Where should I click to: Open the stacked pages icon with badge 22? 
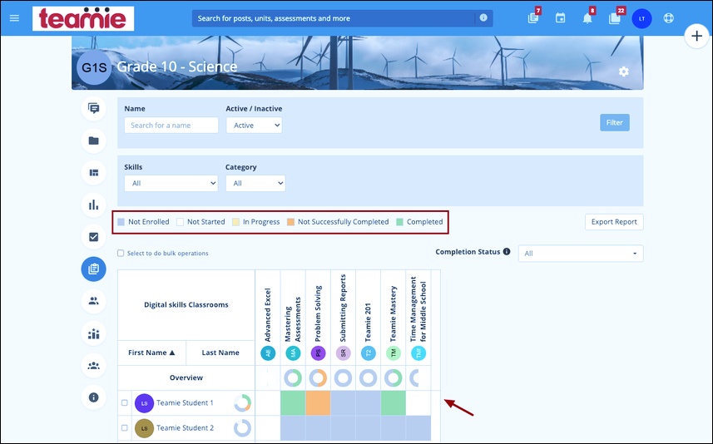(614, 18)
